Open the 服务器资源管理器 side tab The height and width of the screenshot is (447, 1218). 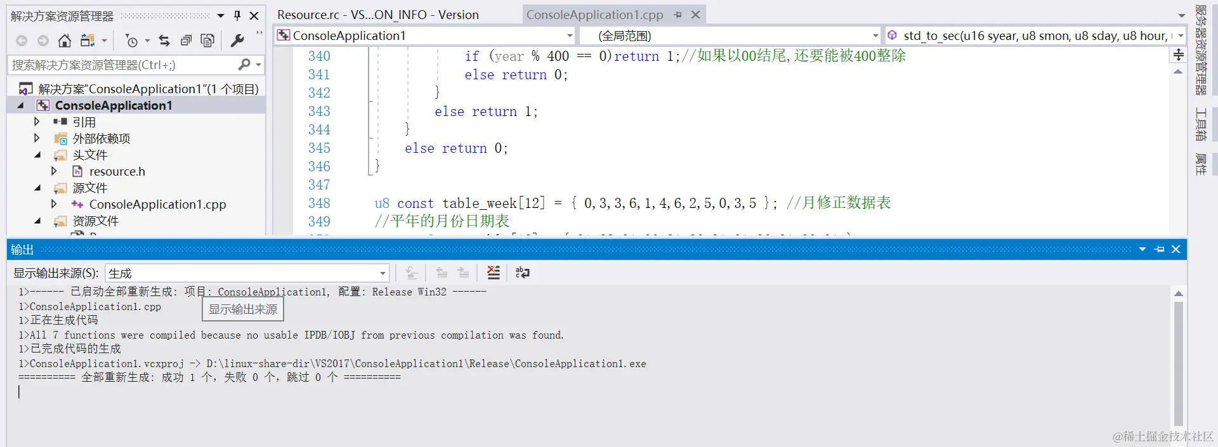(x=1201, y=49)
